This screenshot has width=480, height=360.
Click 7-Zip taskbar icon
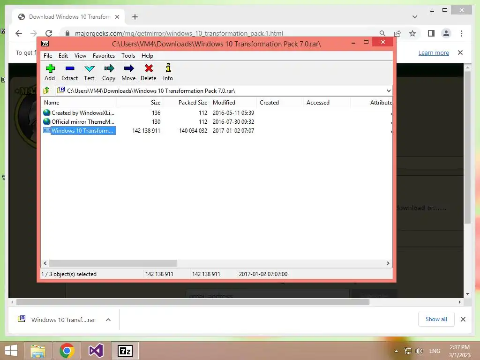pos(125,351)
